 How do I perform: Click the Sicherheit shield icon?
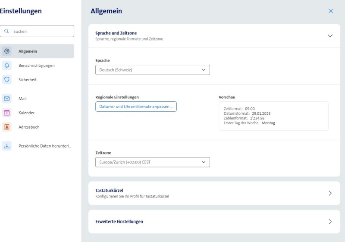(7, 80)
